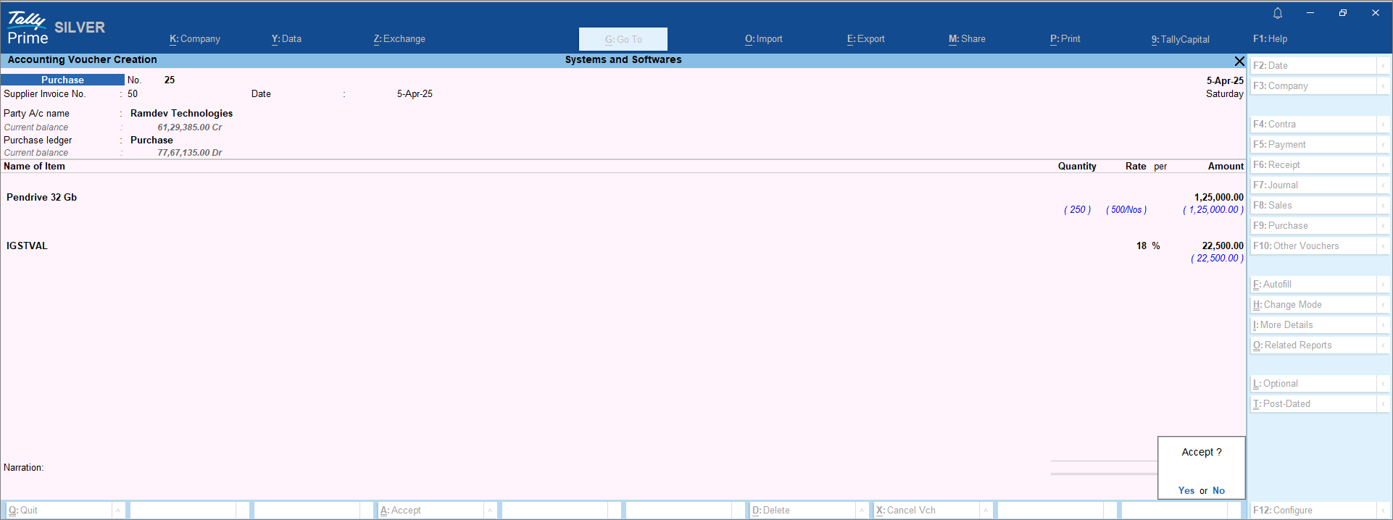This screenshot has height=520, width=1393.
Task: Click the TallyPrime Silver logo
Action: 55,28
